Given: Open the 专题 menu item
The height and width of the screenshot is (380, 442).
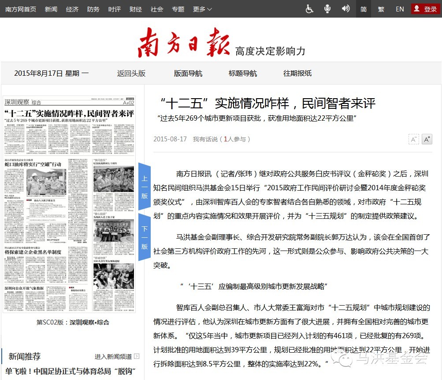Looking at the screenshot, I should point(178,9).
